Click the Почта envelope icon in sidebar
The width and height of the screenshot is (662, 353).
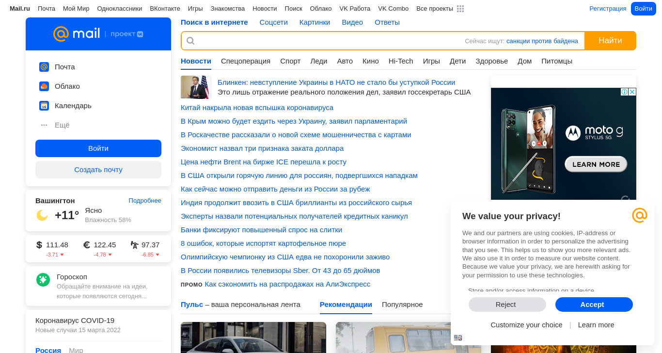tap(44, 67)
